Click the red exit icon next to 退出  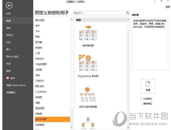tap(8, 78)
